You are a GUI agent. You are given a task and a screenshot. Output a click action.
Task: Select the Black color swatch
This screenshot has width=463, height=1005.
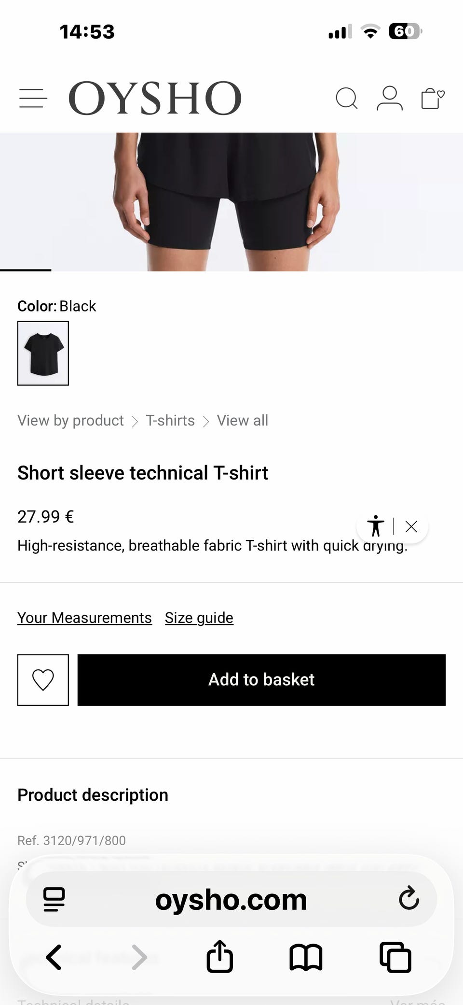coord(43,354)
